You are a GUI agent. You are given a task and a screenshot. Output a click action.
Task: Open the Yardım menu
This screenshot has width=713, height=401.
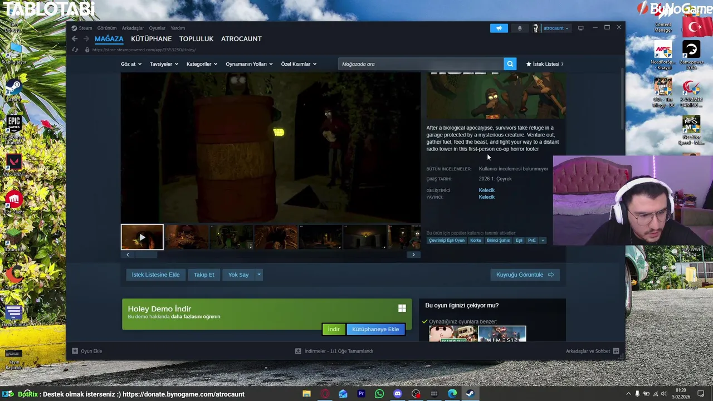coord(178,28)
